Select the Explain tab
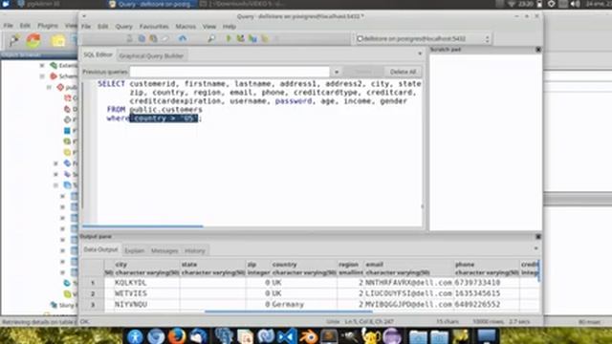Screen dimensions: 612x344 (135, 250)
